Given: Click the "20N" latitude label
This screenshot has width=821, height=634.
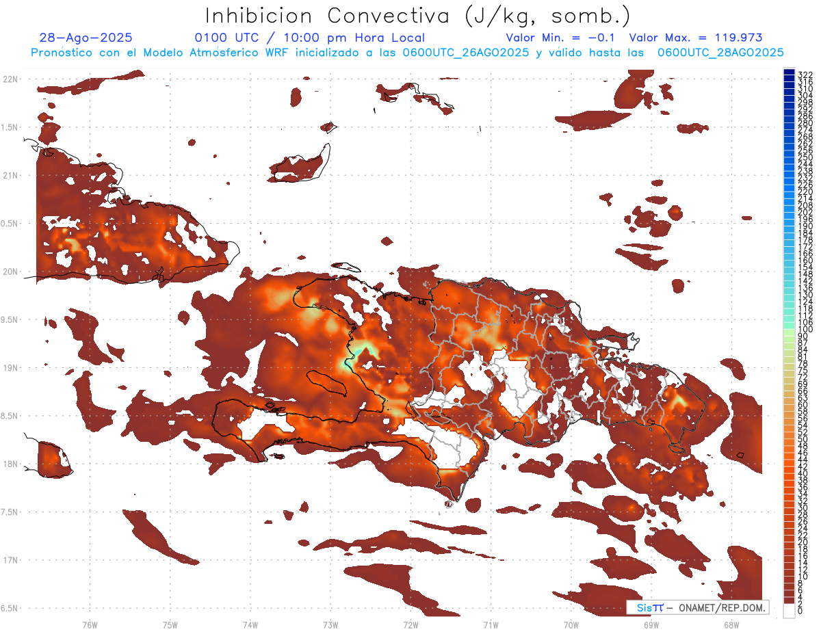Looking at the screenshot, I should pos(10,272).
